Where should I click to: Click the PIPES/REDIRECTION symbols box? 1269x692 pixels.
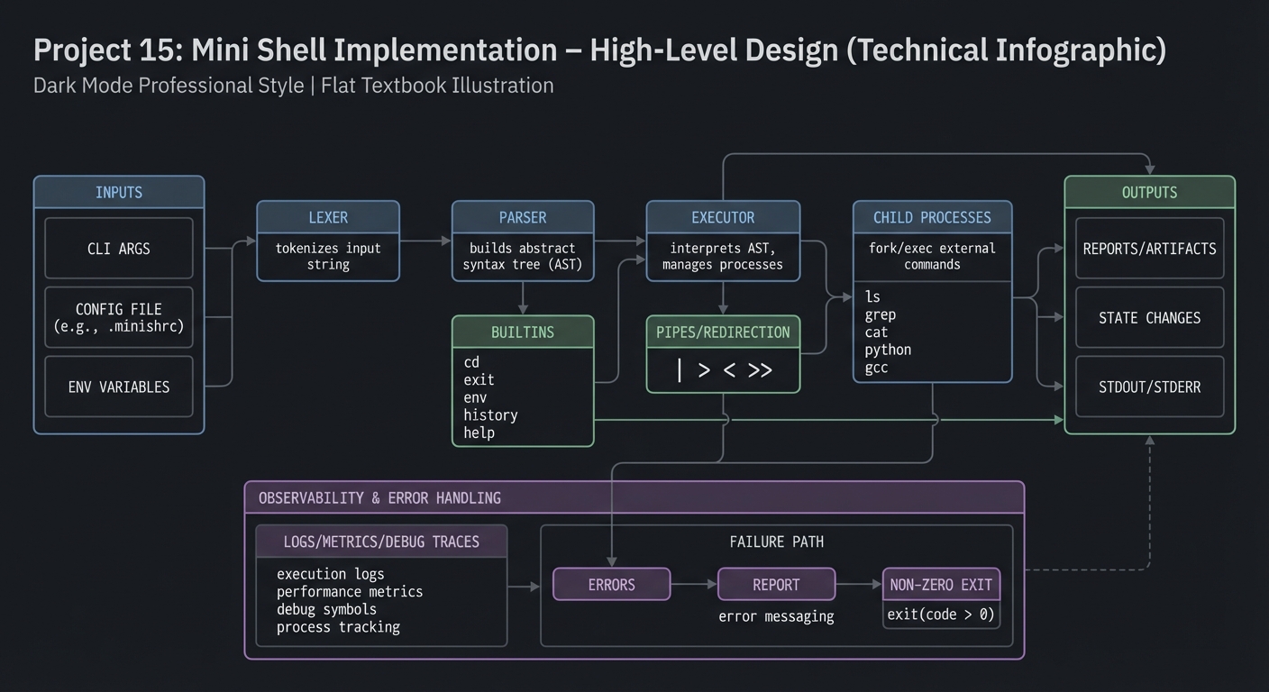click(722, 369)
